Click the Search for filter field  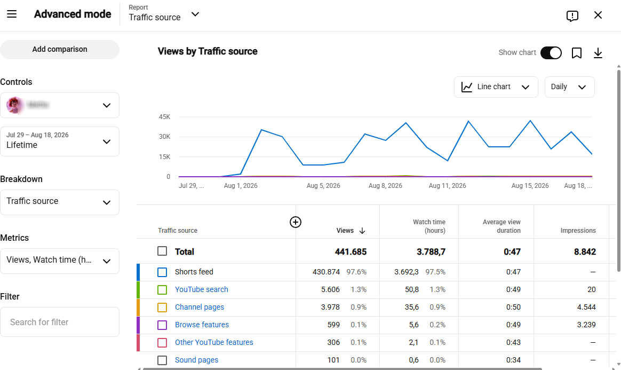click(x=60, y=322)
